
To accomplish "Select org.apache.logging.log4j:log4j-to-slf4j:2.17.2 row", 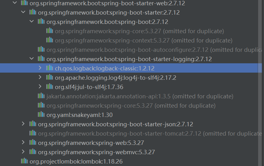I will 131,78.
